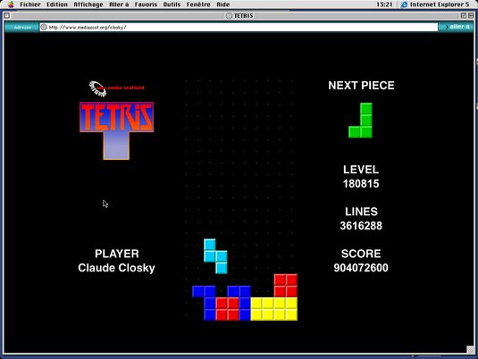478x359 pixels.
Task: Click the 13:21 clock in menu bar
Action: tap(384, 4)
